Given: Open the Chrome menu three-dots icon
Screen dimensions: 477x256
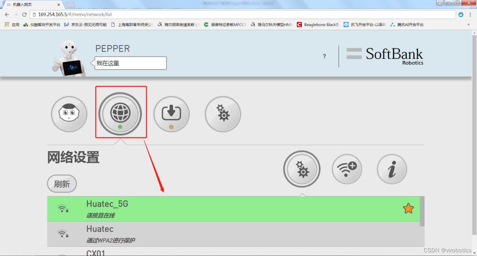Looking at the screenshot, I should [x=471, y=15].
